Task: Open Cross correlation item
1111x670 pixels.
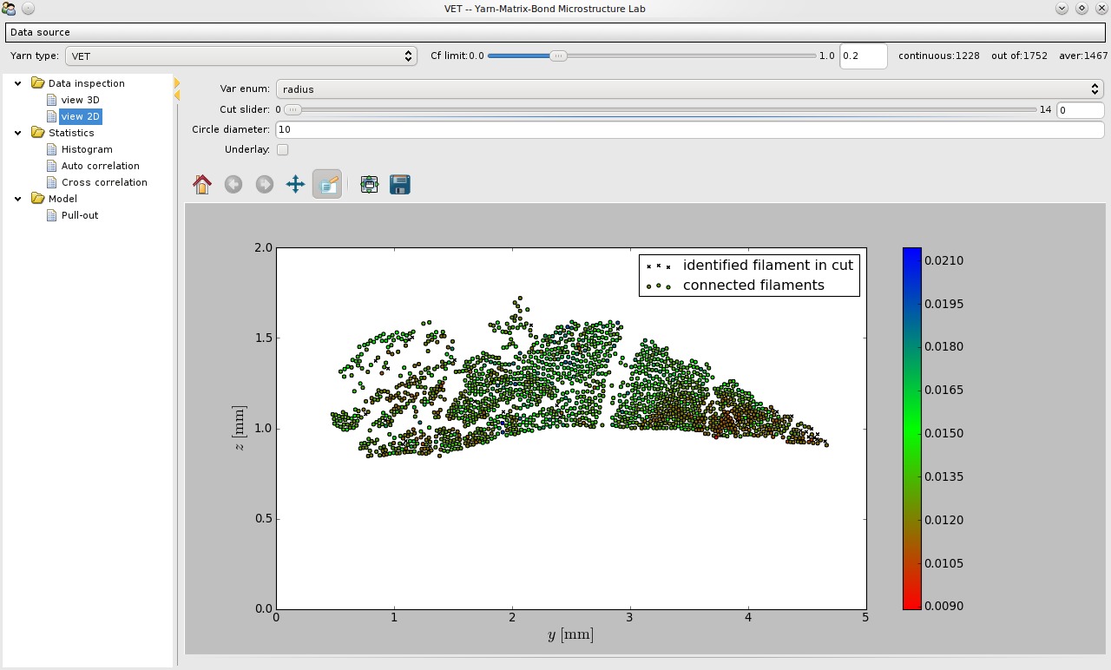Action: point(104,182)
